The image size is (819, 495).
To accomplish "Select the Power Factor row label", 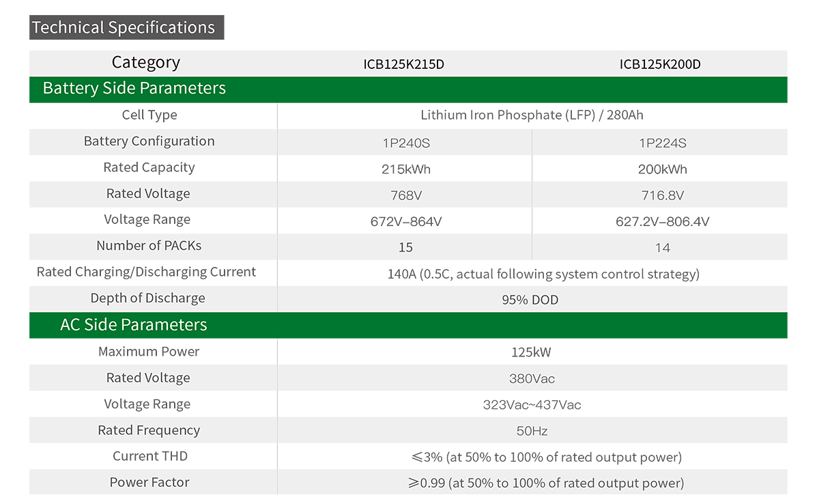I will (149, 483).
